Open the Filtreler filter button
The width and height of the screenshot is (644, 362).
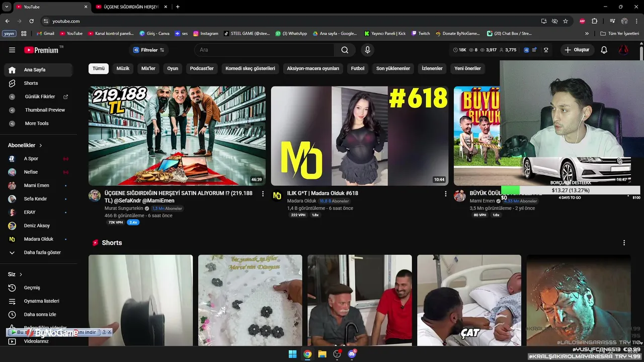click(148, 50)
